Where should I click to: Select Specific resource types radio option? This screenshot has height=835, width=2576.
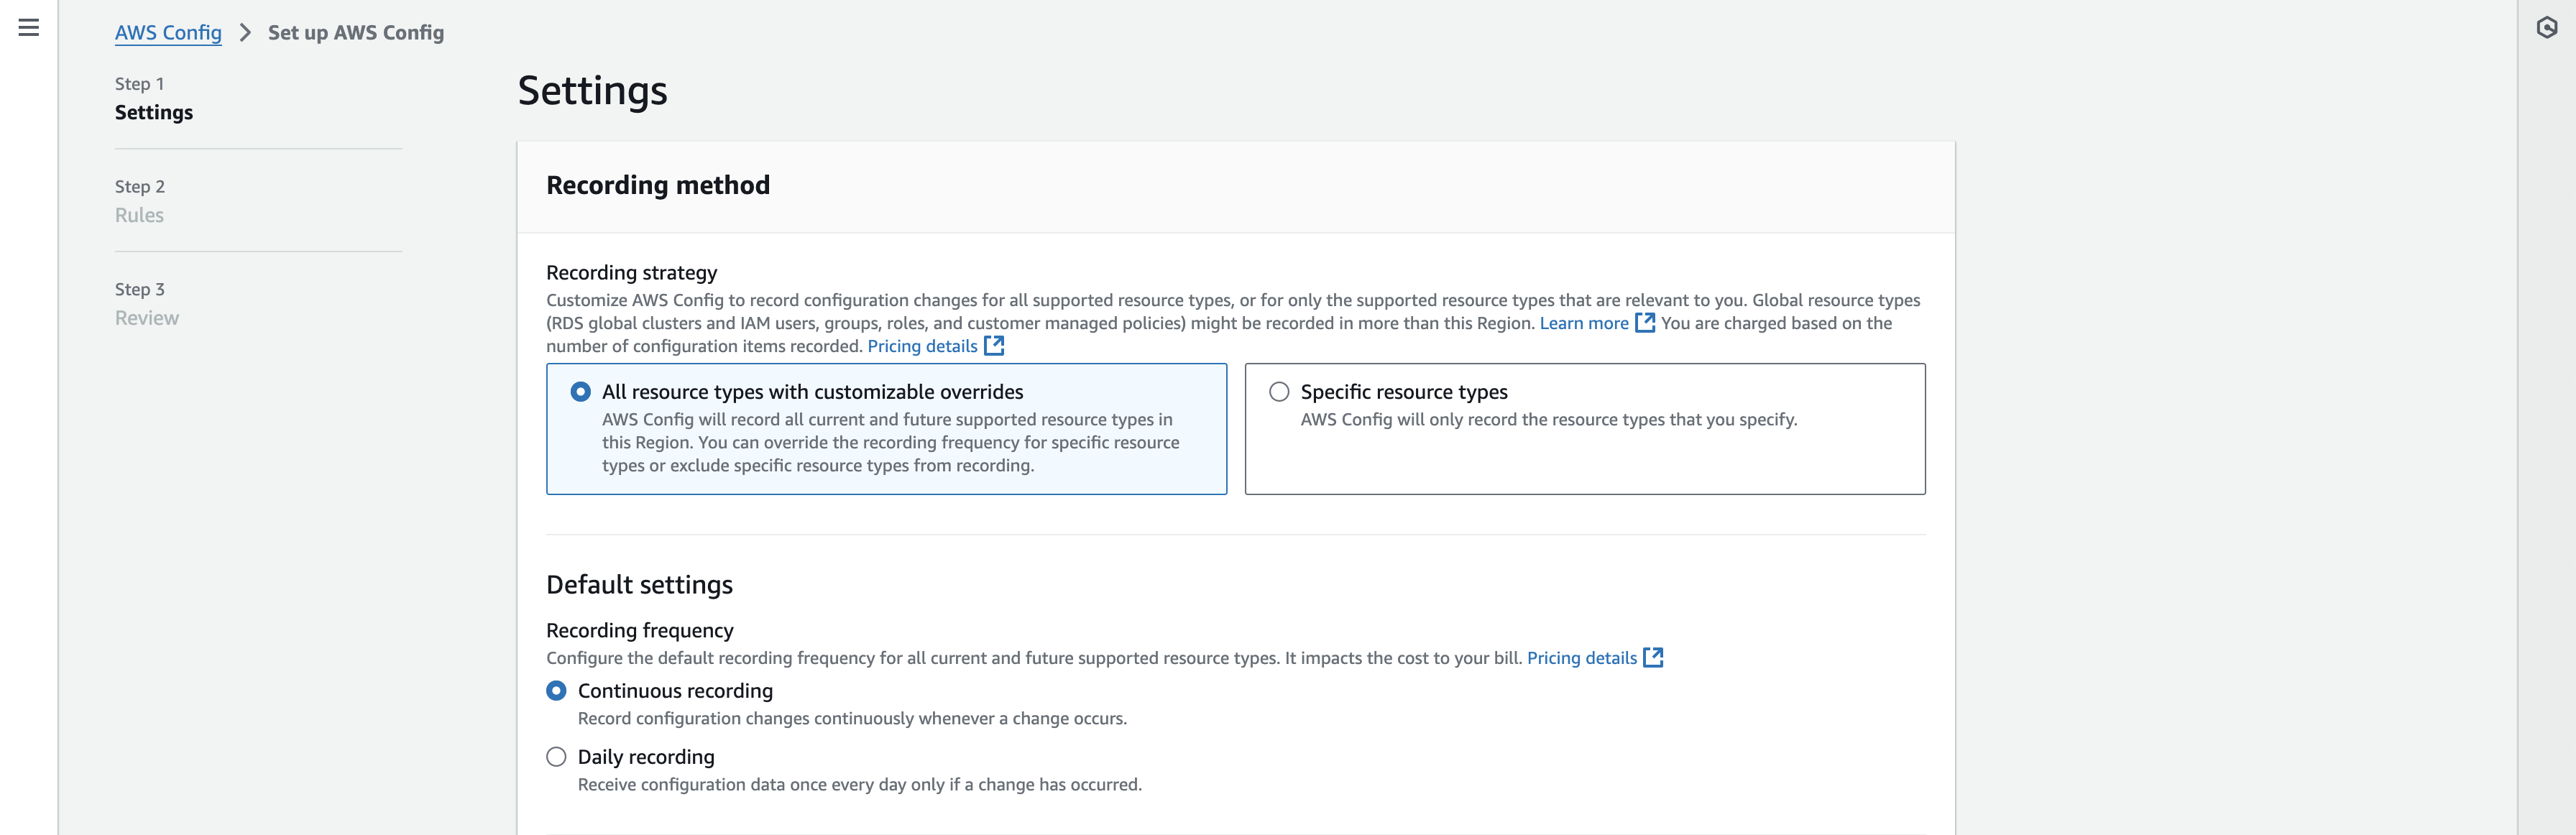(1279, 392)
